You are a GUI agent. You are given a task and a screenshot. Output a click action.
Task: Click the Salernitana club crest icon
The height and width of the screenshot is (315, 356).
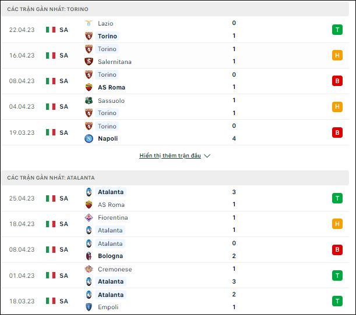[x=89, y=62]
